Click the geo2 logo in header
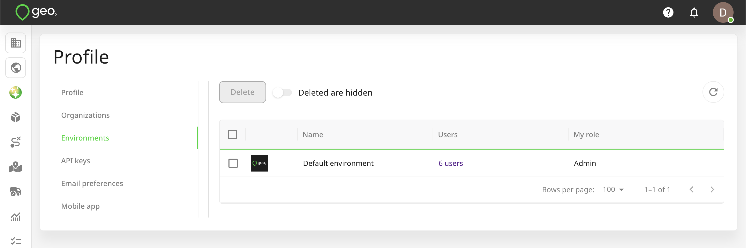The height and width of the screenshot is (248, 746). point(37,12)
